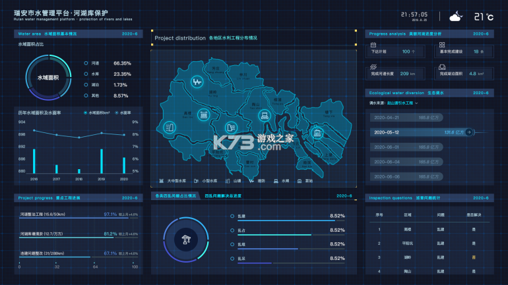Screen dimensions: 508x285
Task: Click the crane icon inside the donut
Action: [x=186, y=240]
